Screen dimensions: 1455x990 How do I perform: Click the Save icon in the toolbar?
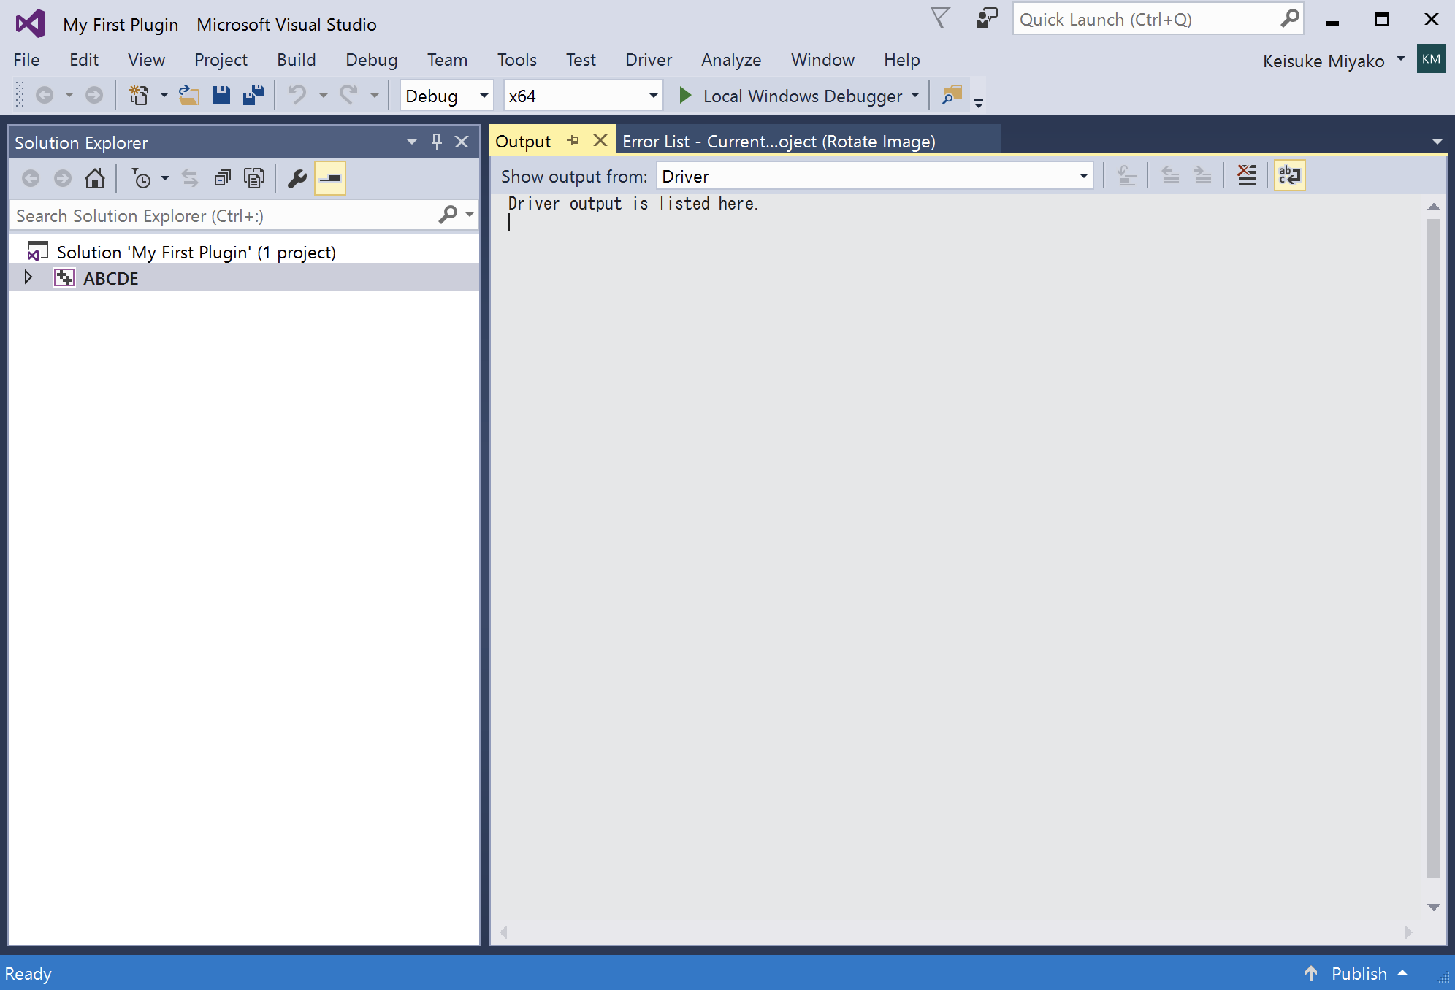[221, 95]
